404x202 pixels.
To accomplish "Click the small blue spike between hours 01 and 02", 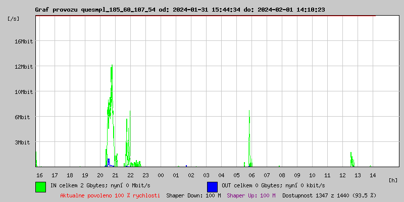I will [x=186, y=165].
